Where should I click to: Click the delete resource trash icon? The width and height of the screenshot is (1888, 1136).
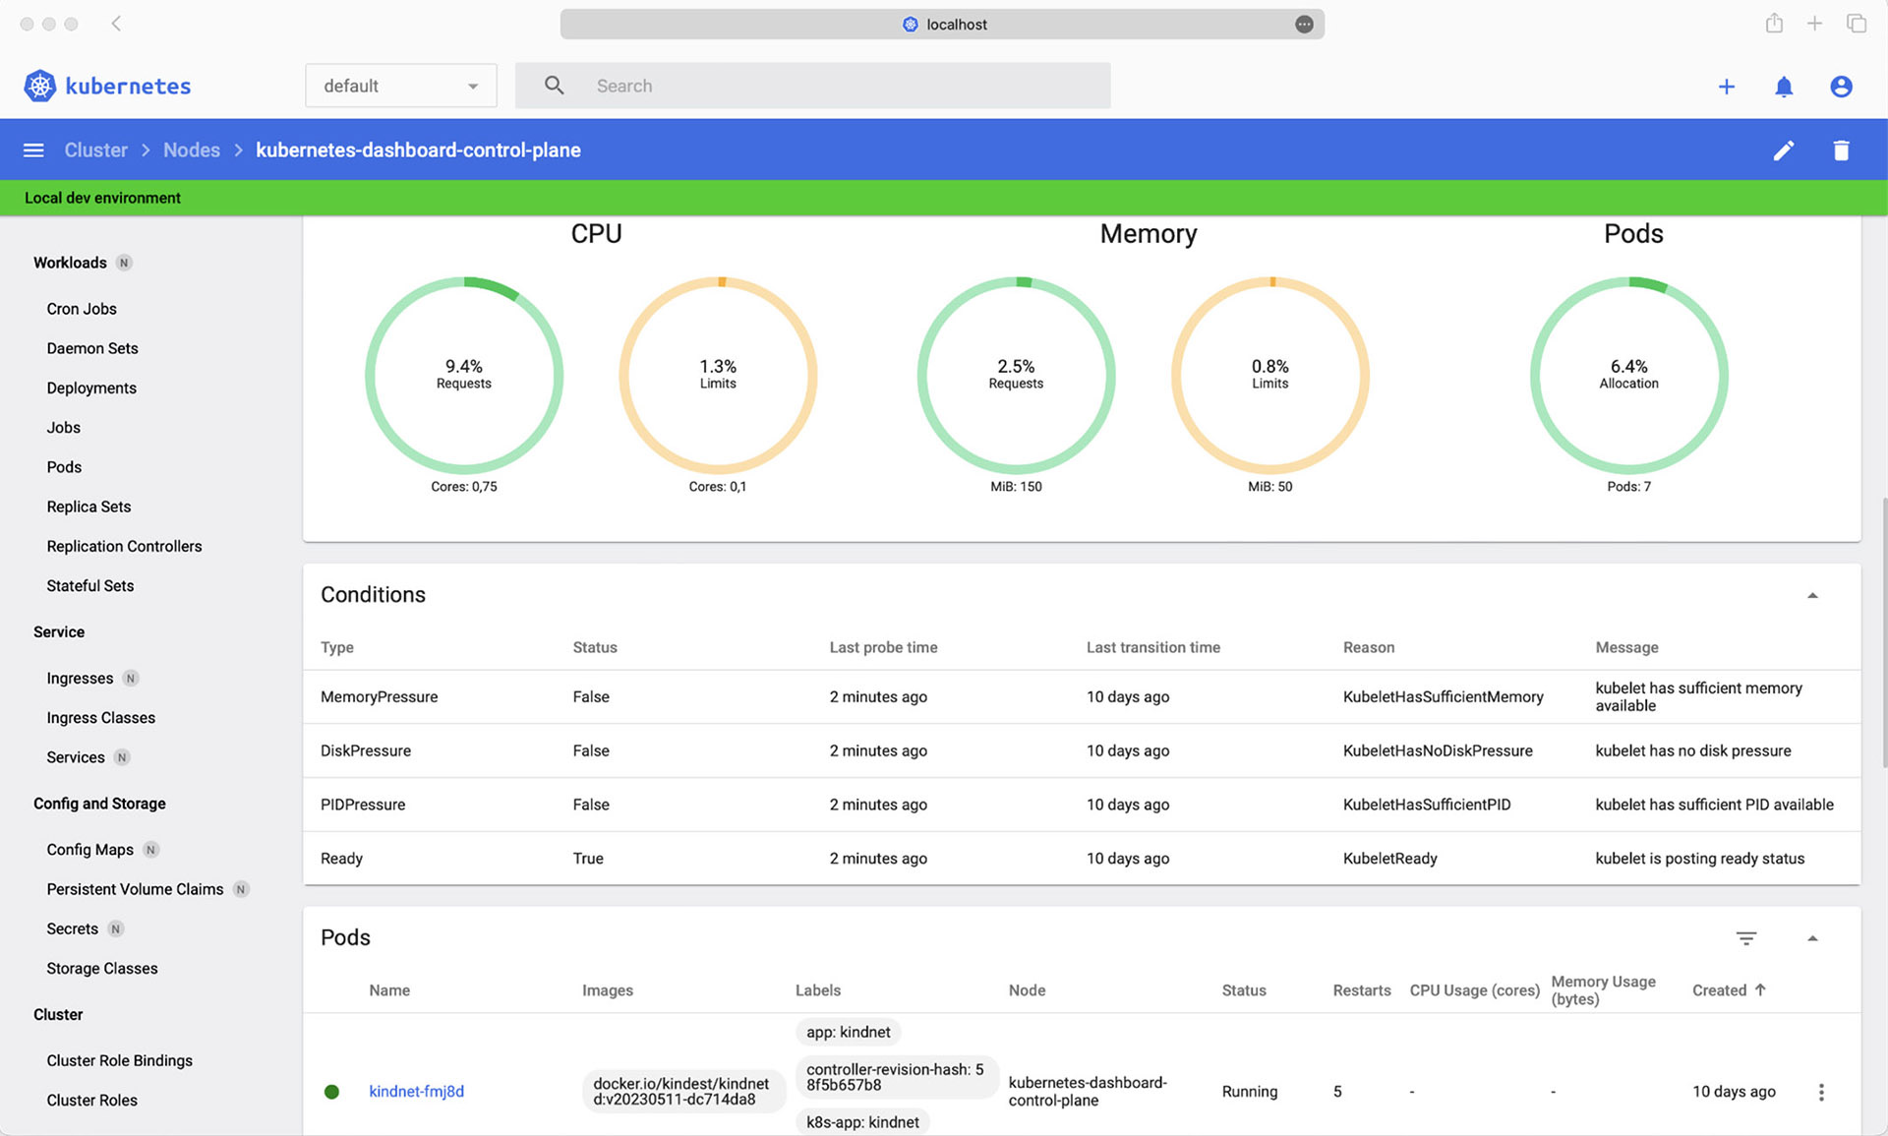click(x=1841, y=150)
